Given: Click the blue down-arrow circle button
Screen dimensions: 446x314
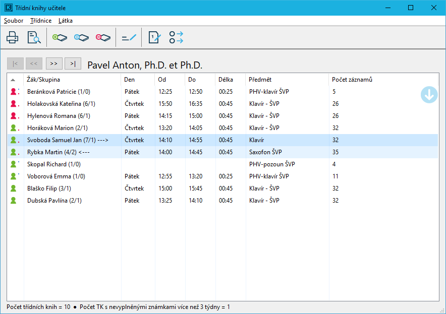Looking at the screenshot, I should click(429, 95).
